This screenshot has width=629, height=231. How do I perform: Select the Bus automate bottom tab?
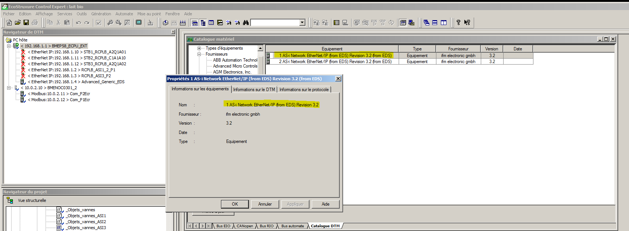click(292, 226)
